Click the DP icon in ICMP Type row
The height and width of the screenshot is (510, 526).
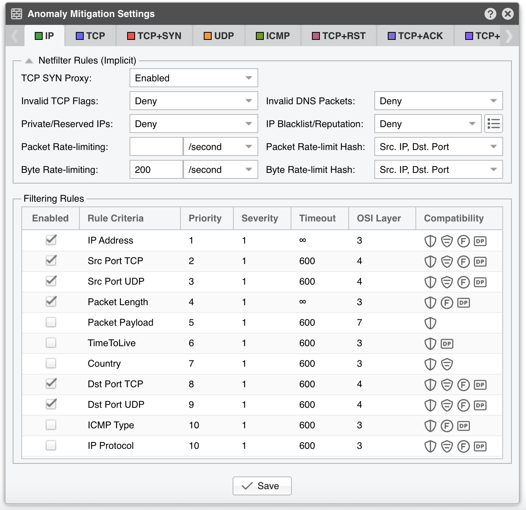pos(464,426)
